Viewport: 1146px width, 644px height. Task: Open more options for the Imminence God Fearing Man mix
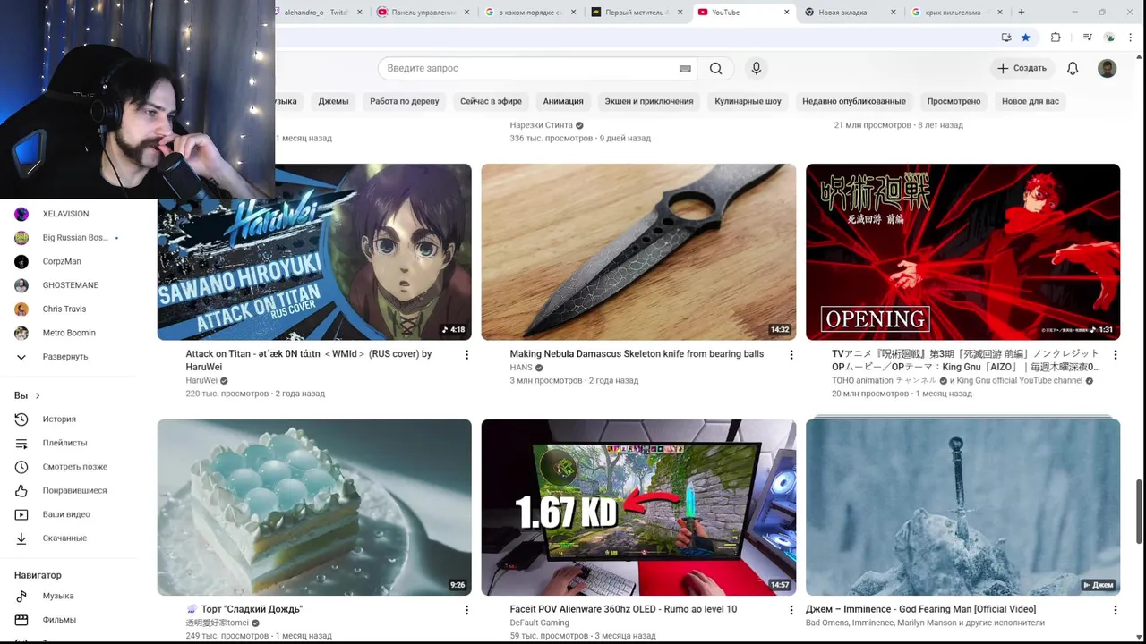click(1115, 610)
